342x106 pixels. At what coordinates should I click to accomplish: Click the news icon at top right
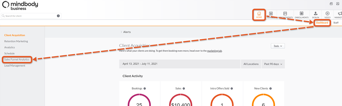pos(331,4)
